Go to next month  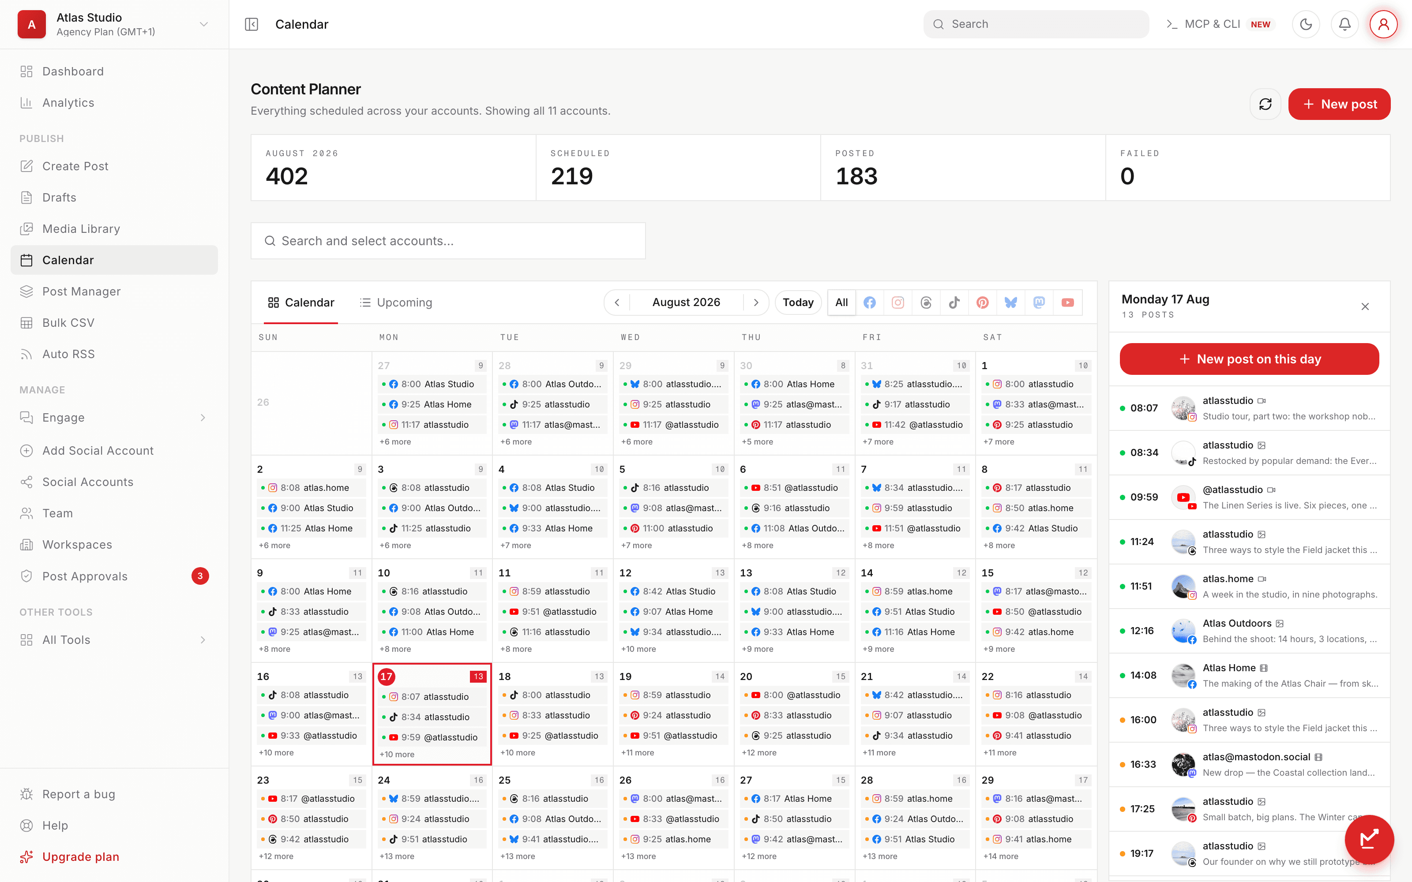(x=755, y=302)
